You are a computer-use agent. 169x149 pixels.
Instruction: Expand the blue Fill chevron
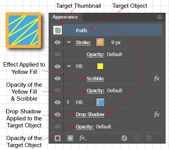(x=68, y=102)
